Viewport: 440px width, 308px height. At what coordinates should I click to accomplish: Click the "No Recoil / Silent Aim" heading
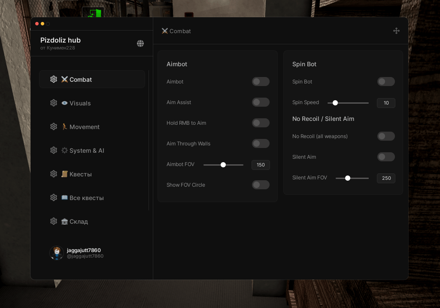pos(323,119)
